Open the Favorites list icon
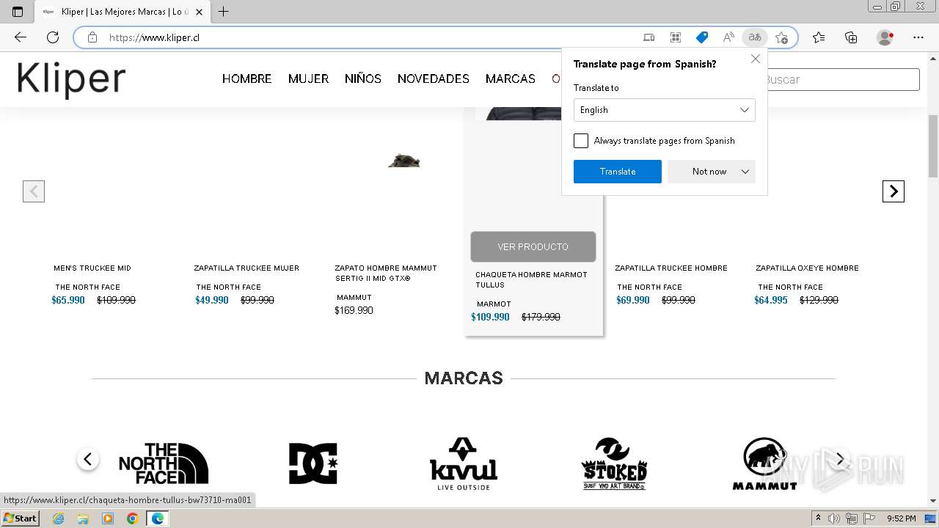The image size is (939, 528). (x=819, y=37)
